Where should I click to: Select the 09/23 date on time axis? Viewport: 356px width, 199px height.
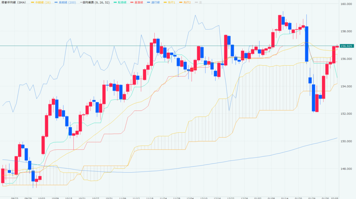15,197
